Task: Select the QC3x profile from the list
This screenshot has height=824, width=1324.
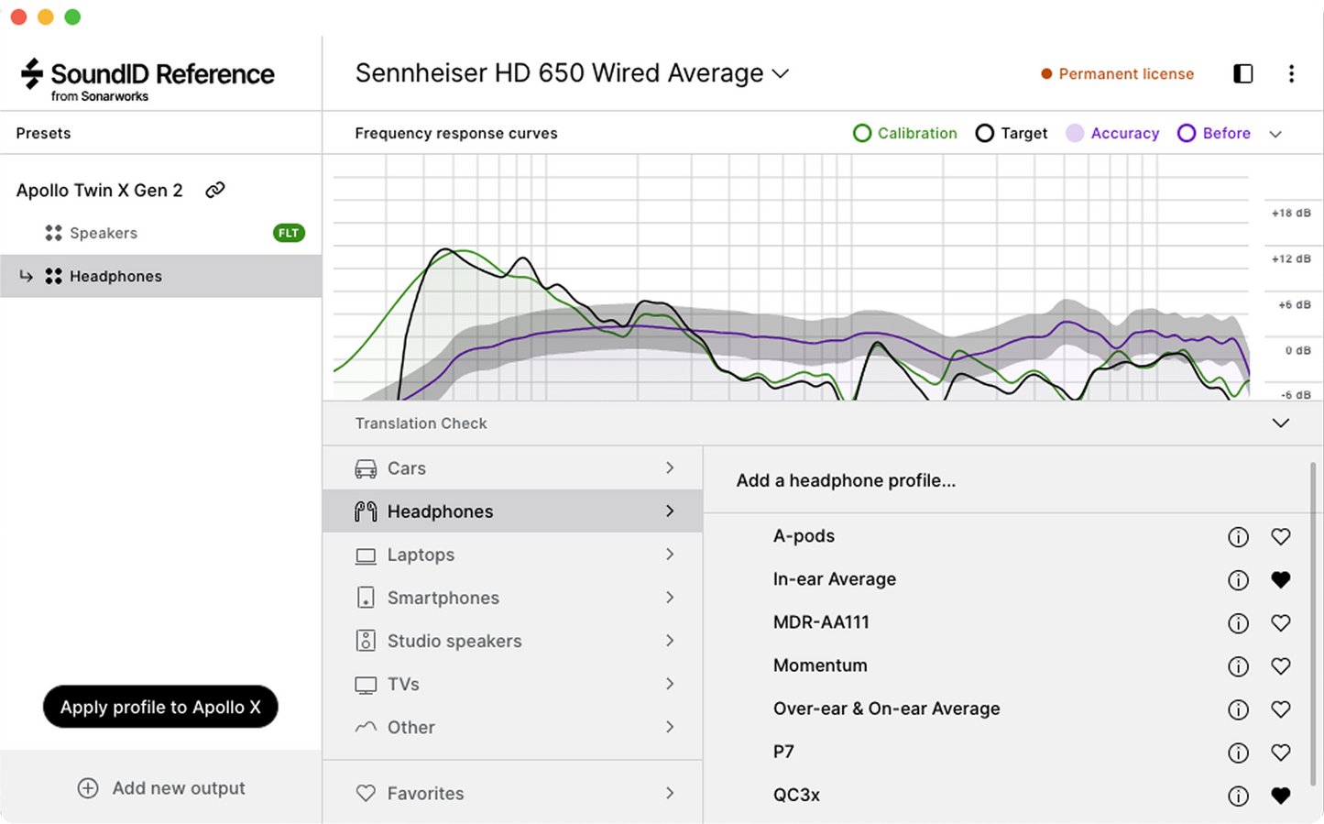Action: (795, 795)
